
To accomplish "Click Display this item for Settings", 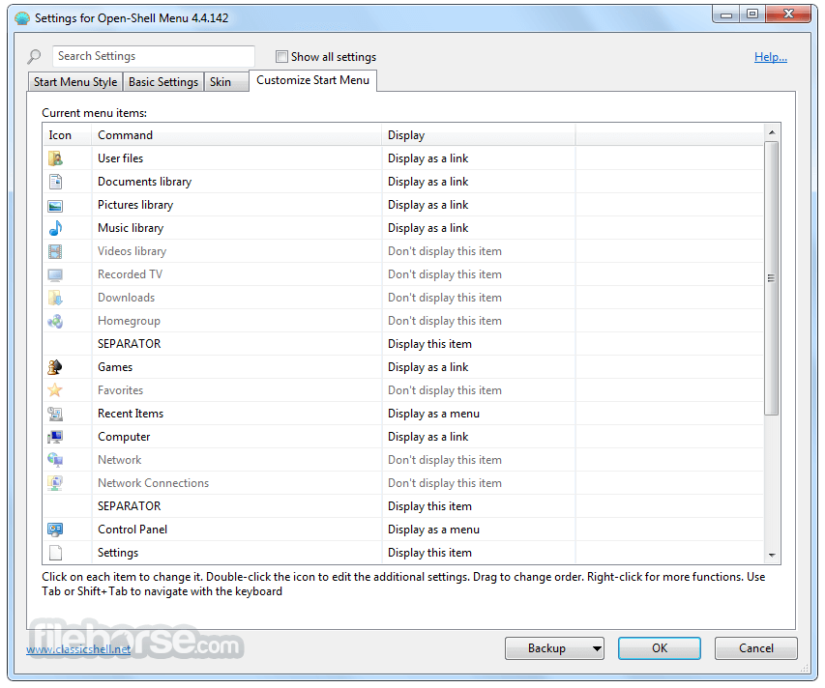I will [429, 553].
